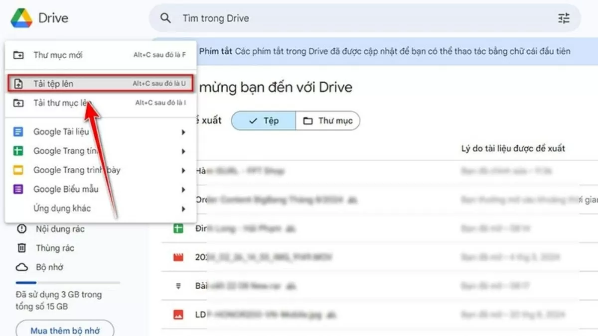598x336 pixels.
Task: Click the Google Drive logo icon
Action: tap(21, 18)
